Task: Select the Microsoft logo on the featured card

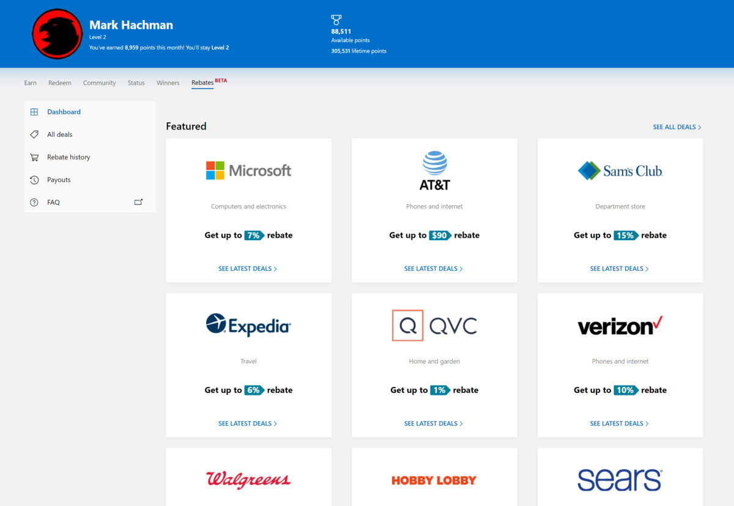Action: coord(248,170)
